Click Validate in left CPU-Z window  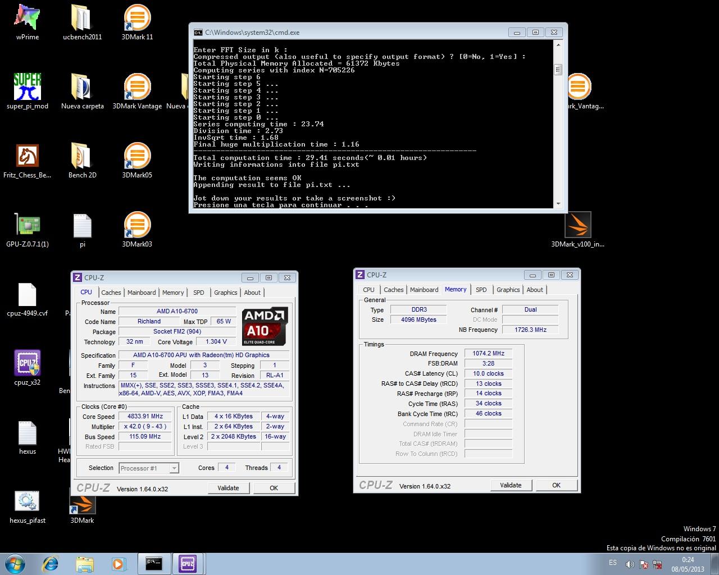pyautogui.click(x=228, y=488)
